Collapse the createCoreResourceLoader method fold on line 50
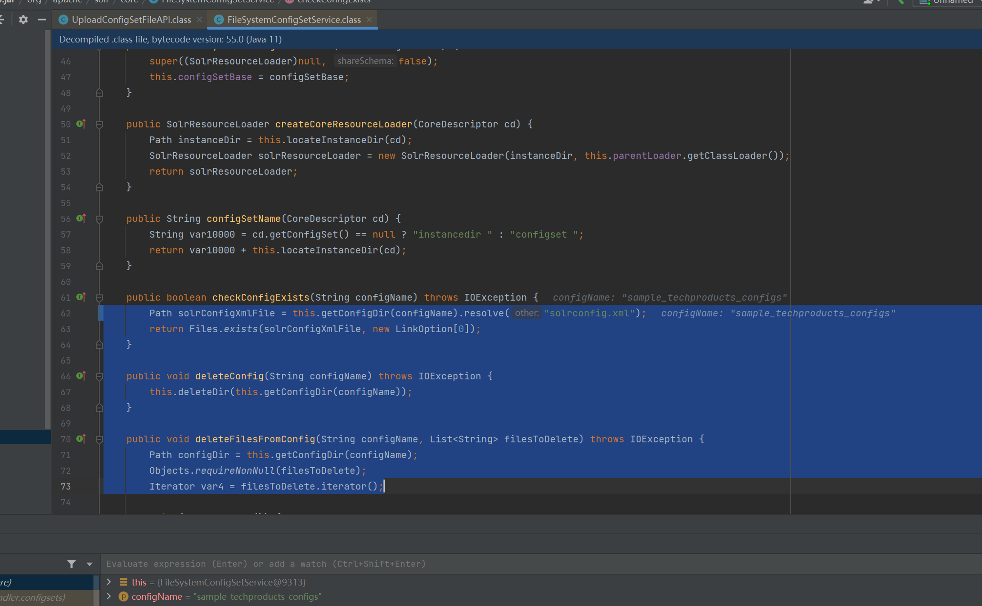The width and height of the screenshot is (982, 606). click(99, 125)
